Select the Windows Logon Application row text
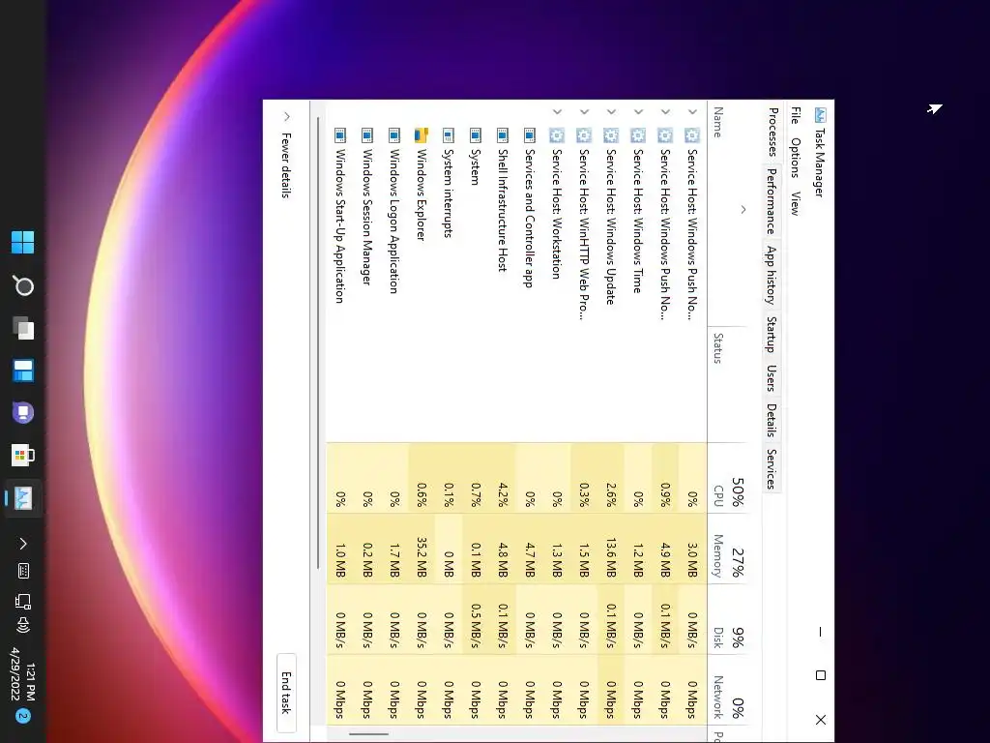Screen dimensions: 990x743 (x=394, y=222)
